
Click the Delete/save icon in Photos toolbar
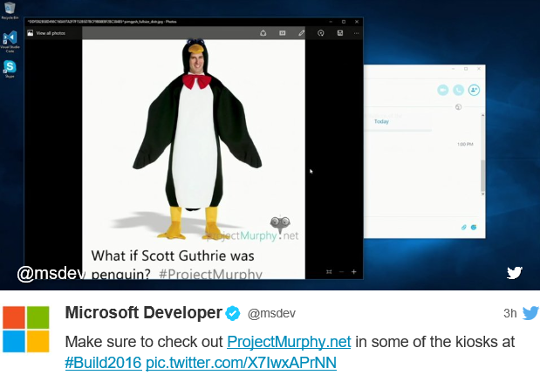point(340,33)
